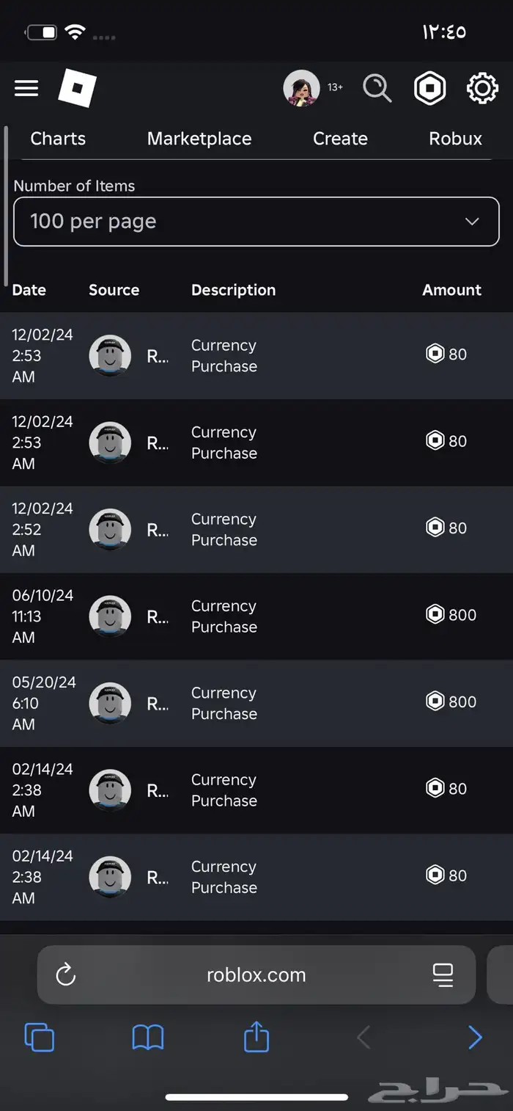Screen dimensions: 513x1111
Task: Switch to the Marketplace tab
Action: (199, 139)
